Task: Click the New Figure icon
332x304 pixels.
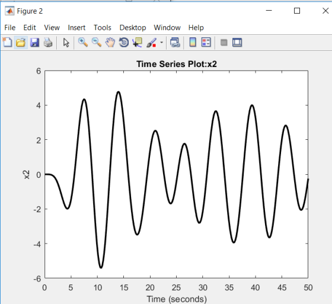Action: (7, 42)
